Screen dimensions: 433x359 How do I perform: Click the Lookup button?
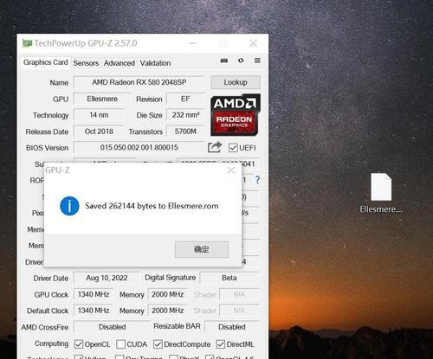click(x=236, y=82)
